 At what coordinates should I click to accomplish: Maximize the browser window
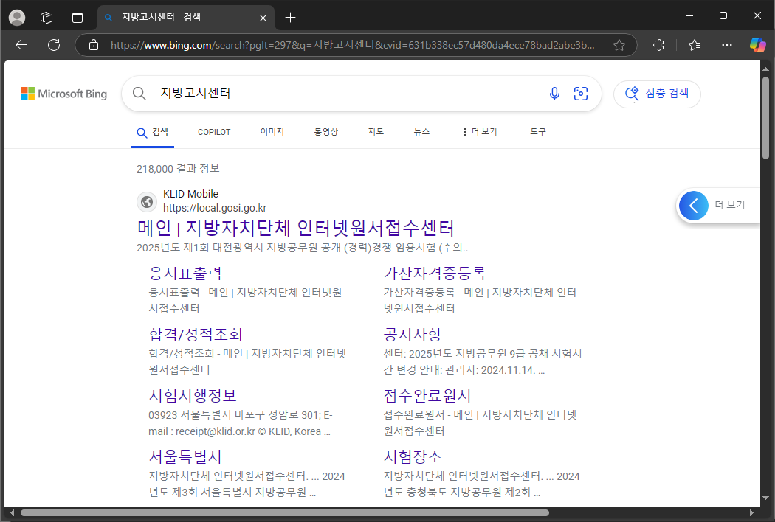click(x=723, y=15)
